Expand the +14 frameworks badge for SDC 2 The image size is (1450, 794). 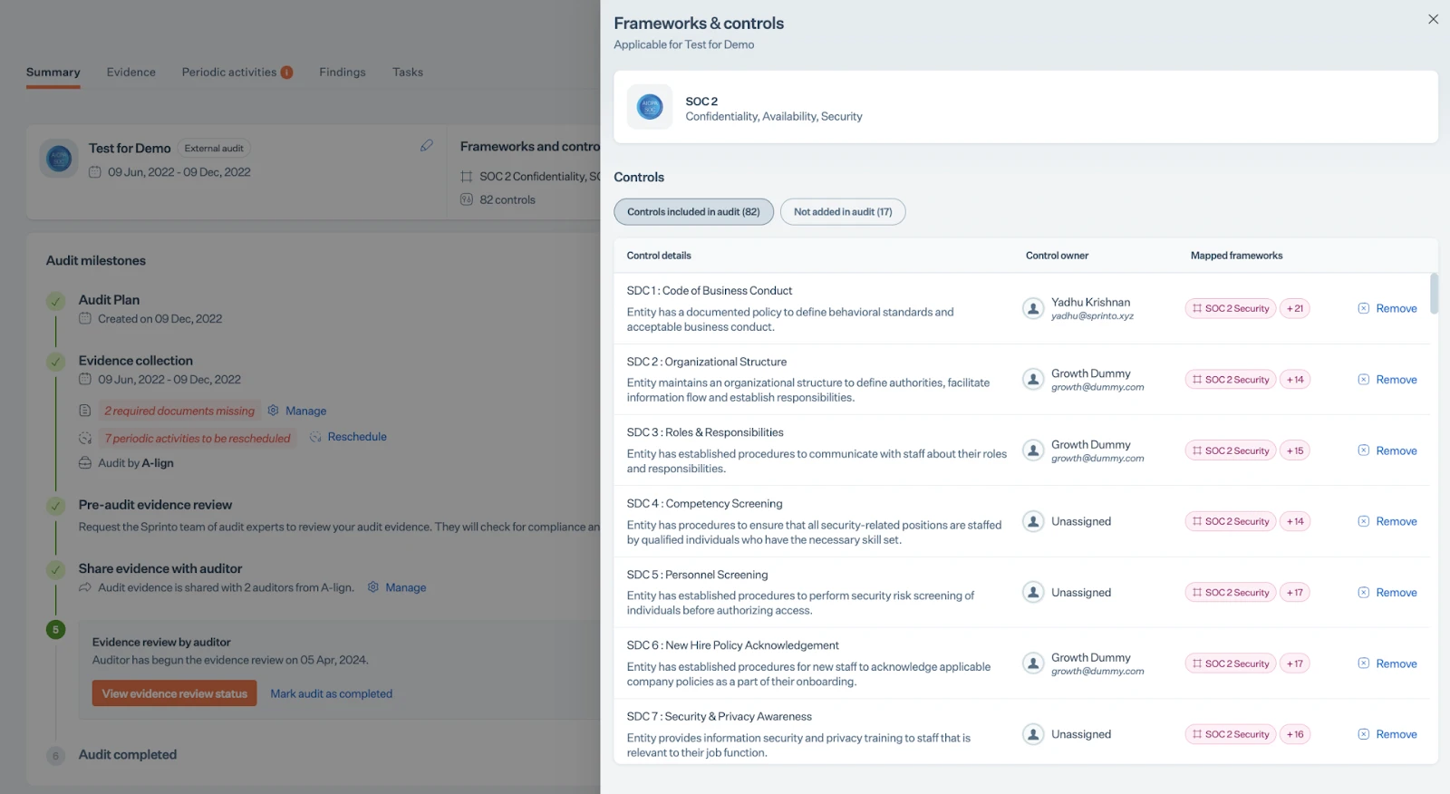1294,380
